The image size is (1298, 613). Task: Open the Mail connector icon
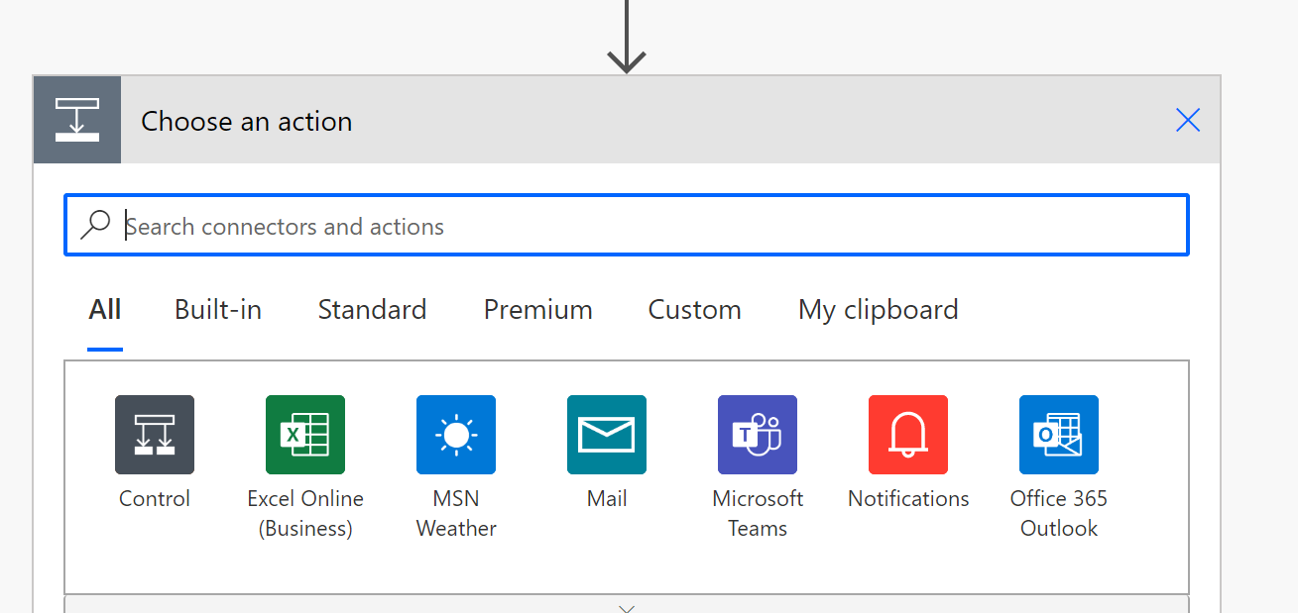pyautogui.click(x=607, y=435)
